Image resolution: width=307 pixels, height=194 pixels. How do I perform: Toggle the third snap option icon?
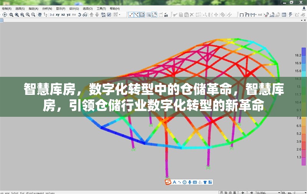point(142,15)
